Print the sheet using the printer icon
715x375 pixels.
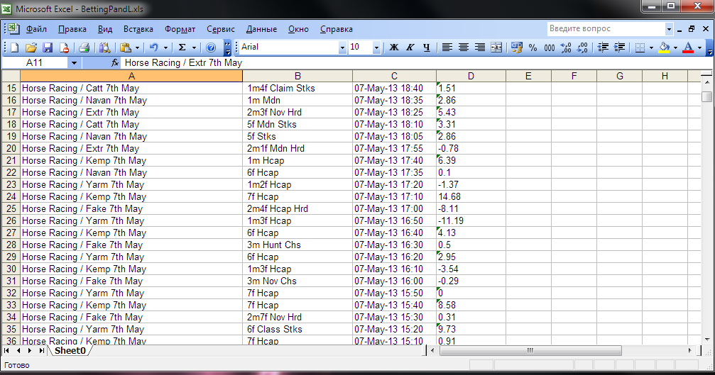pos(84,47)
